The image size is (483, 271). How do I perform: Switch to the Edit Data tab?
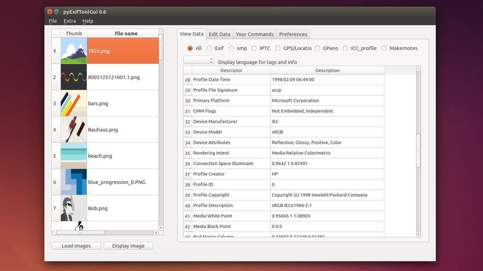point(219,34)
